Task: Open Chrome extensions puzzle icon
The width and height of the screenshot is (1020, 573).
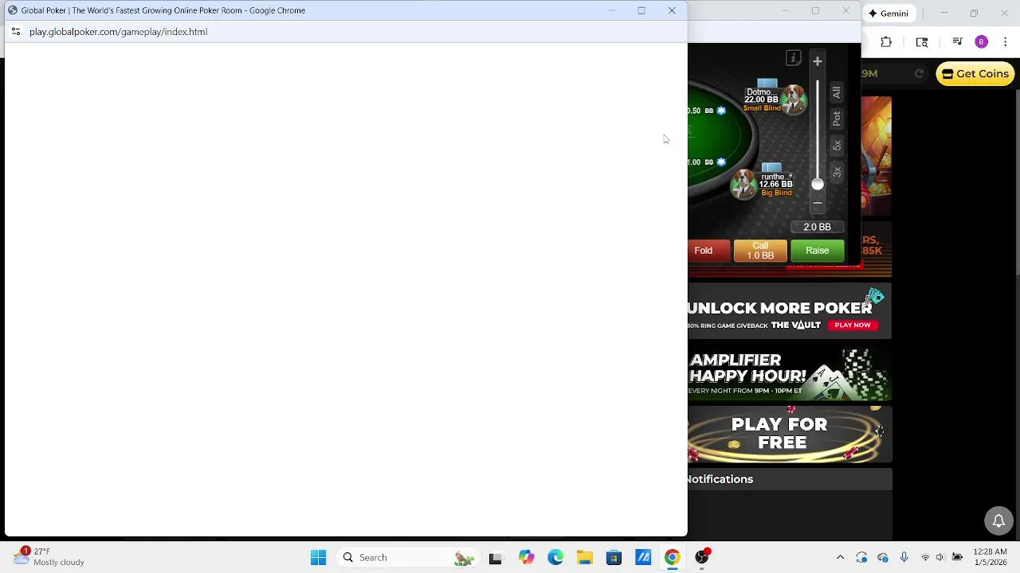Action: coord(886,42)
